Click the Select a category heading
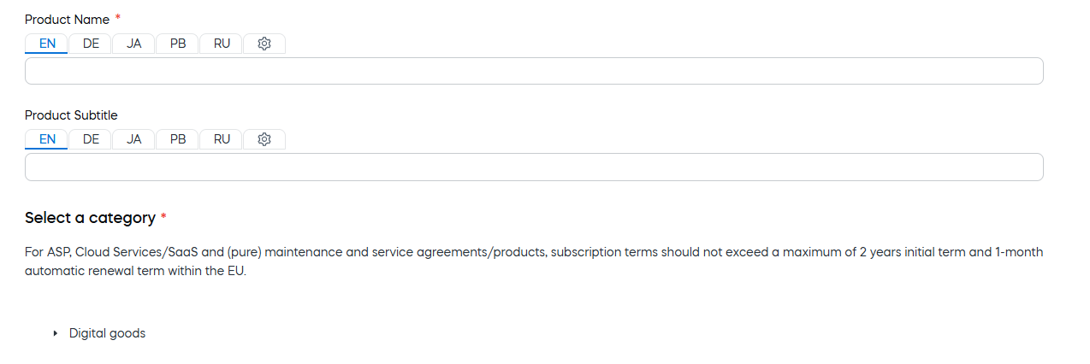The height and width of the screenshot is (364, 1090). pos(90,218)
